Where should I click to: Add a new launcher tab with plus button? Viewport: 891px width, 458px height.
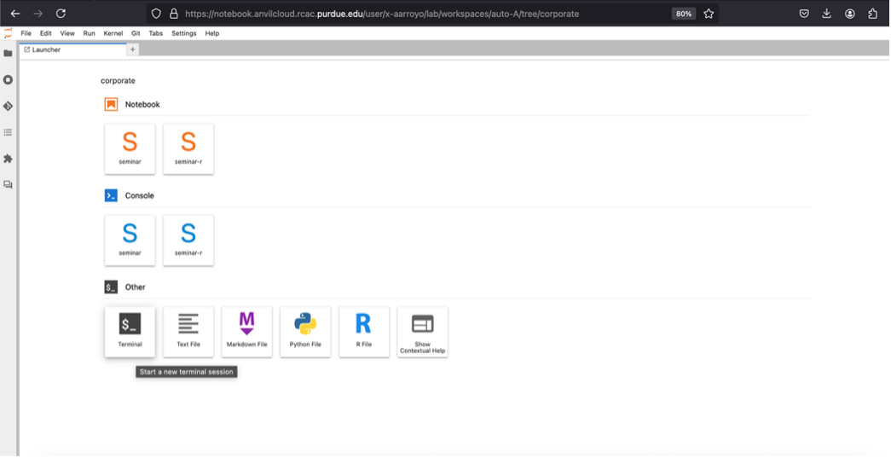(132, 49)
